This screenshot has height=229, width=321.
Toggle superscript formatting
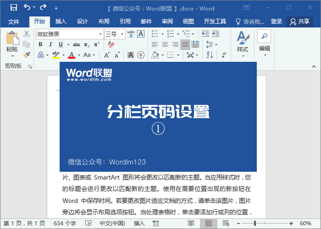tap(97, 44)
